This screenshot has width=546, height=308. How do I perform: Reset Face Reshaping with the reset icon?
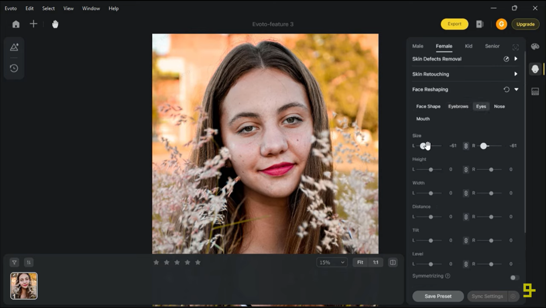coord(506,89)
